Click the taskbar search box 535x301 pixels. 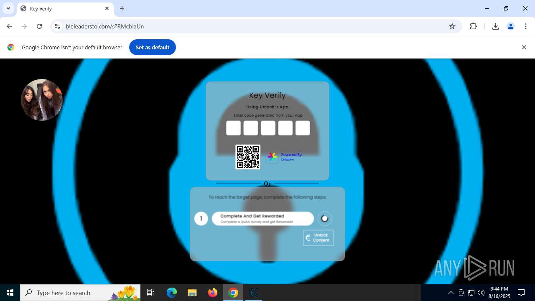(80, 293)
